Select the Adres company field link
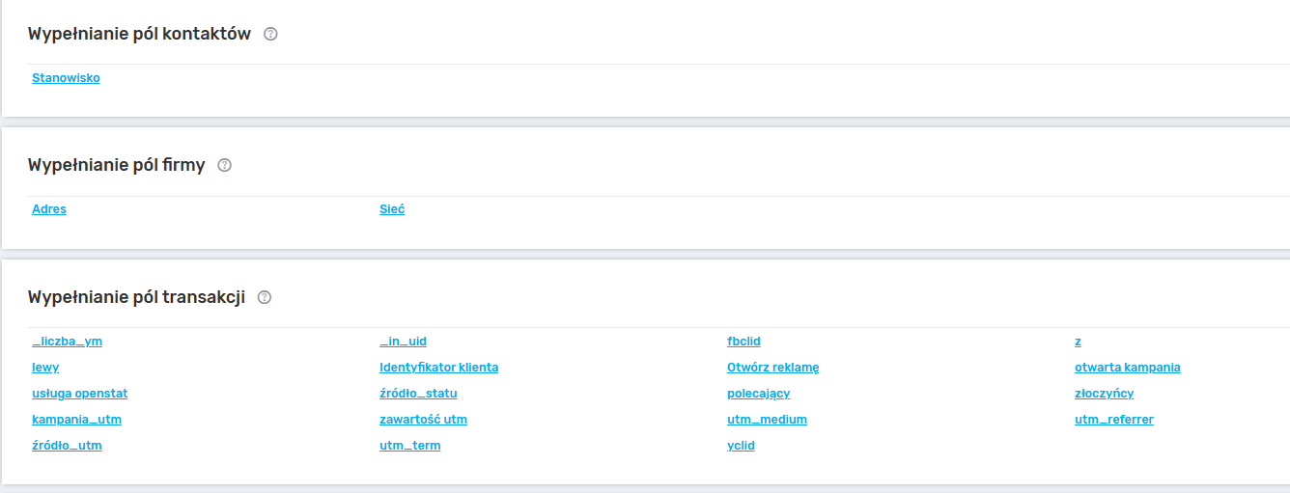 tap(49, 209)
